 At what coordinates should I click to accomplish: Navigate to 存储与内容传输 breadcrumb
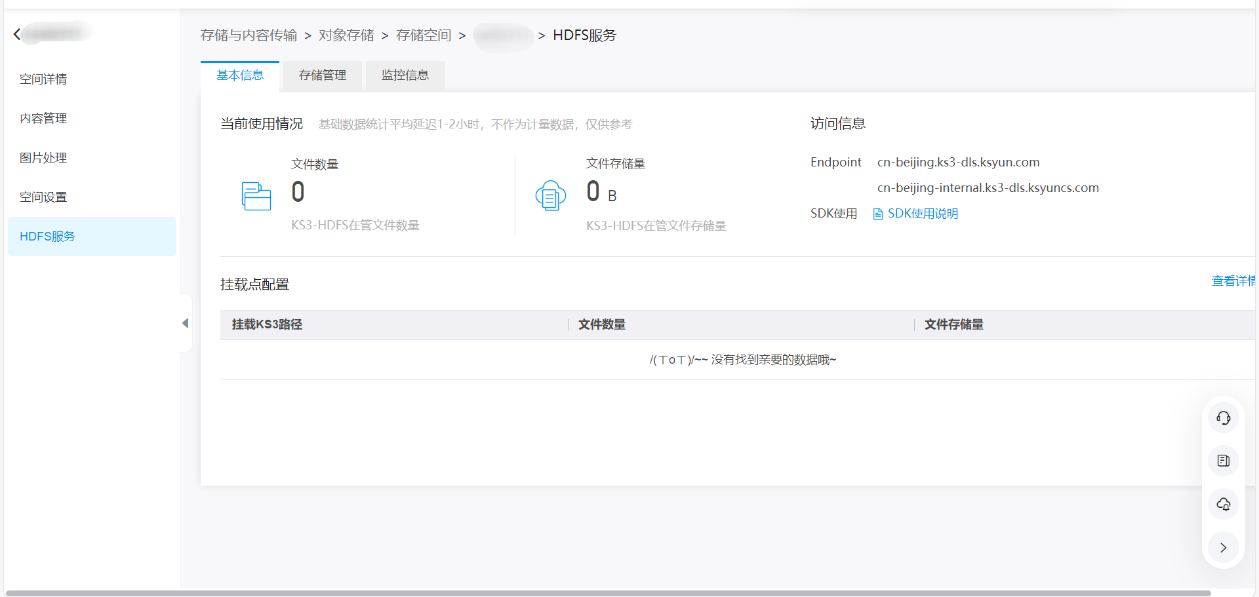tap(249, 35)
